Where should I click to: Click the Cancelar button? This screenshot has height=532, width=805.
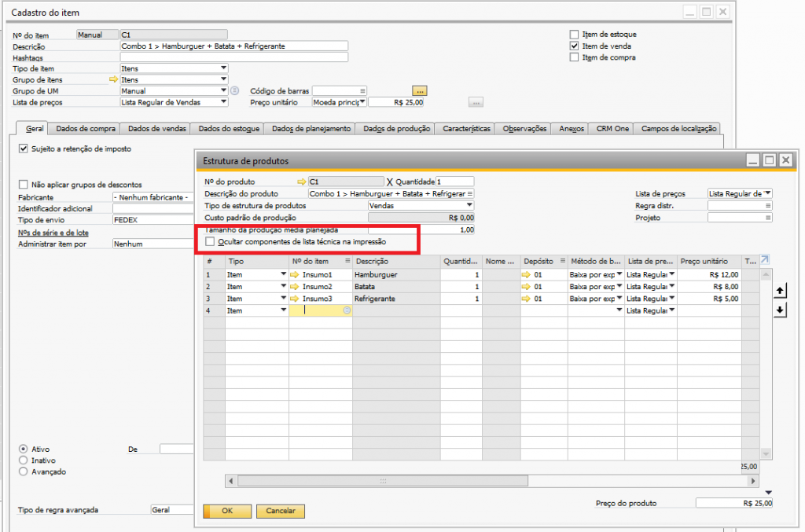coord(281,511)
